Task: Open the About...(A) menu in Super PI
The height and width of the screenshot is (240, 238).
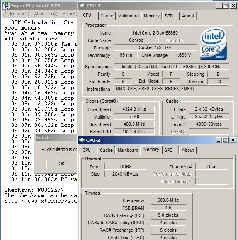Action: (46, 14)
